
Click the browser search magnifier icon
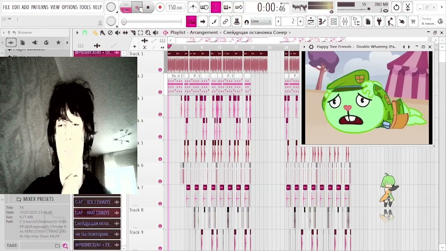[65, 246]
